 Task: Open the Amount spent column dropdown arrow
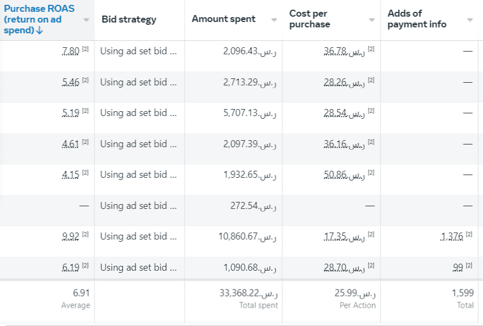pos(274,20)
